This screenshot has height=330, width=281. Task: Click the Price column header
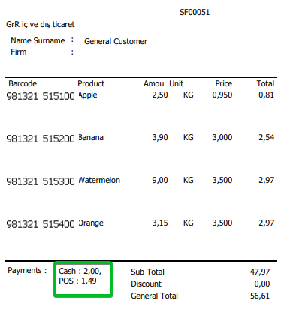(x=224, y=83)
